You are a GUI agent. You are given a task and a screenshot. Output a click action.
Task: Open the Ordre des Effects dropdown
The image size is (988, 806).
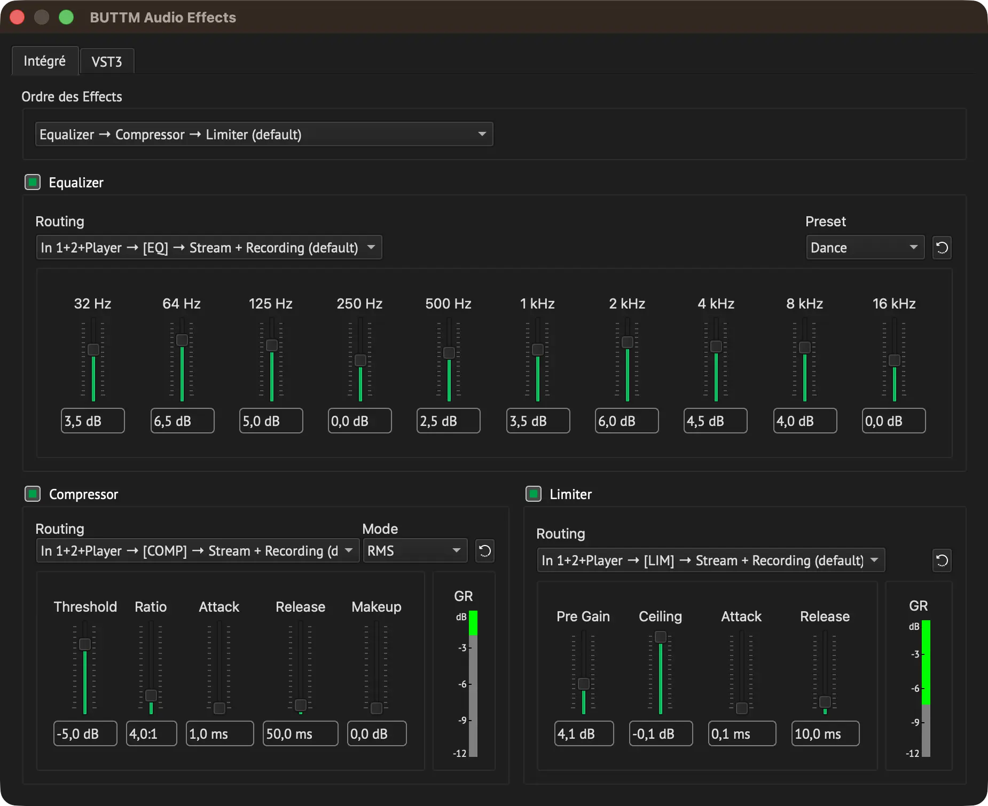tap(264, 134)
